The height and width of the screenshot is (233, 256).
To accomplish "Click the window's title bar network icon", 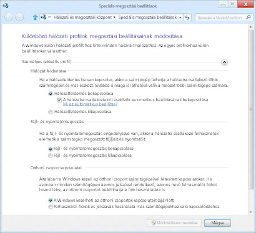I will (x=6, y=6).
